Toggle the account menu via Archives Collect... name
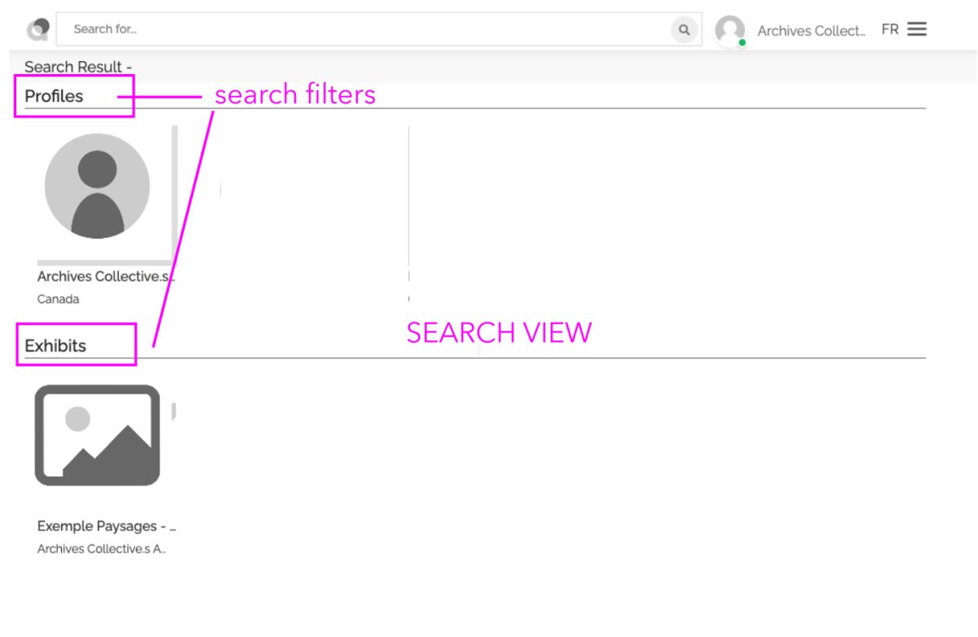This screenshot has width=978, height=637. 811,31
